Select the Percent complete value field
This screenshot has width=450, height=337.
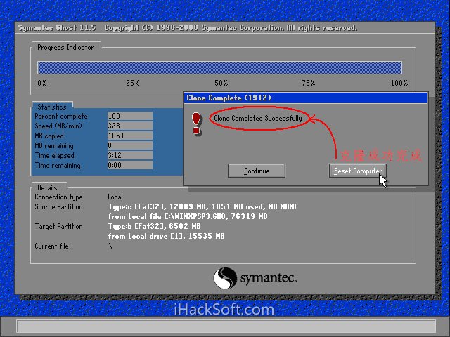click(129, 116)
